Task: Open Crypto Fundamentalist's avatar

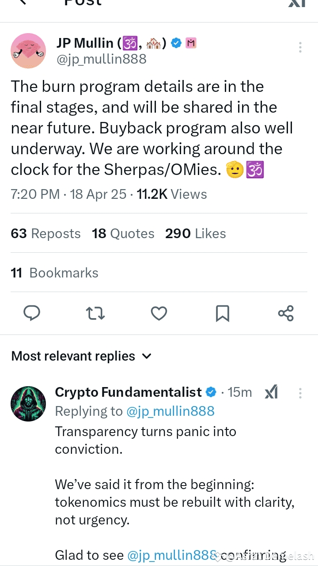Action: [28, 403]
